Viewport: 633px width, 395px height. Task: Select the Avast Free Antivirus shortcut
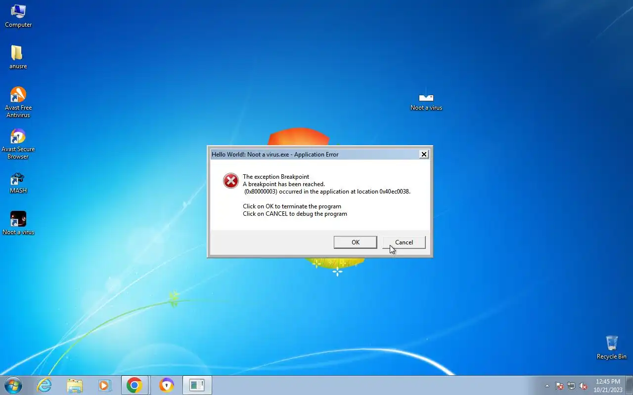click(x=18, y=102)
